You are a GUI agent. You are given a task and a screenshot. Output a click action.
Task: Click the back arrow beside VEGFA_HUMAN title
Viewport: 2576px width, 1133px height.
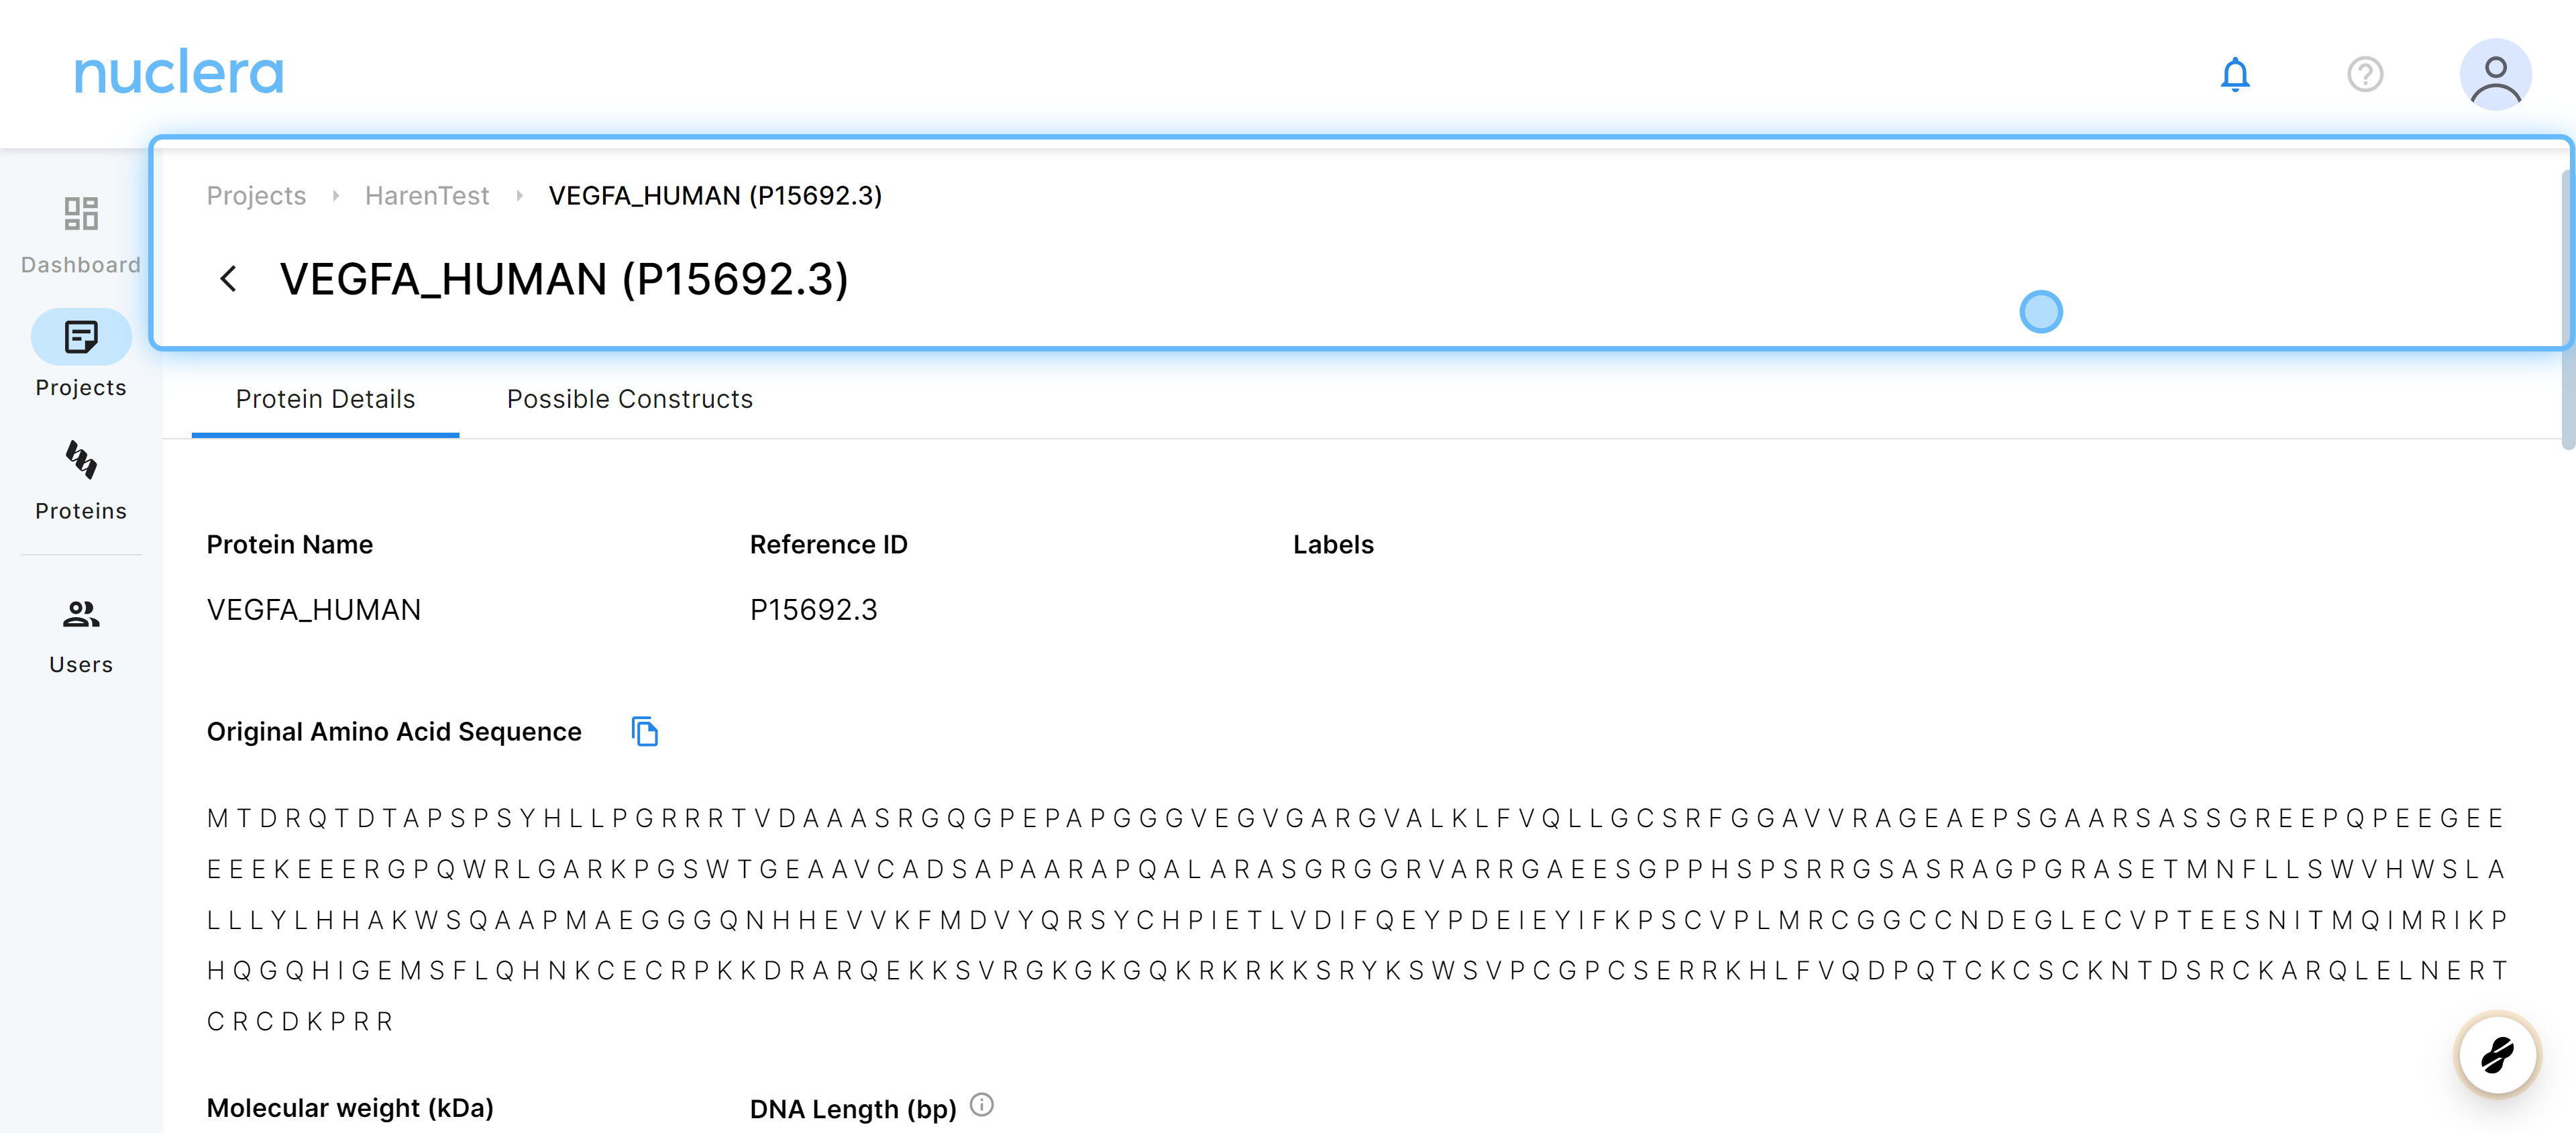(229, 279)
